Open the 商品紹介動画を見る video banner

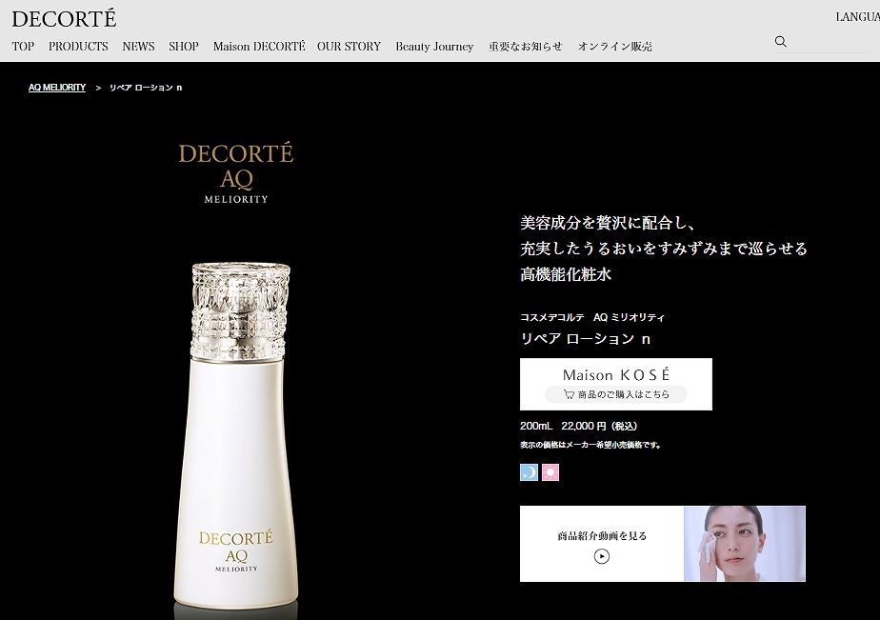[x=662, y=544]
